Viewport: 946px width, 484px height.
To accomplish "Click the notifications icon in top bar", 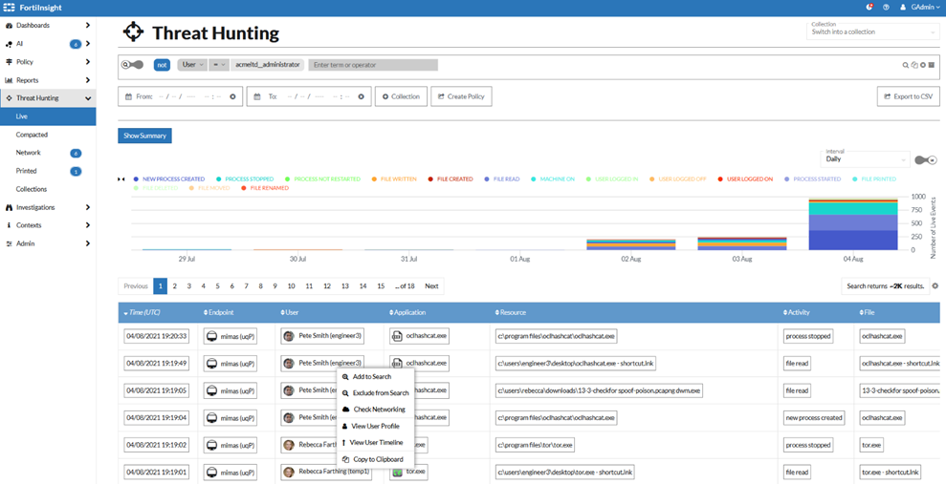I will coord(869,7).
